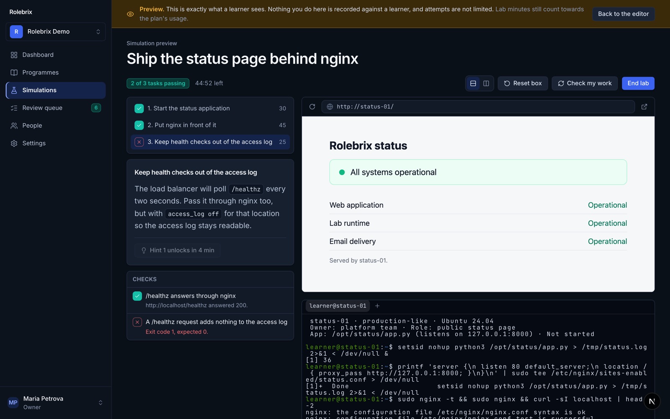Go to People

(x=56, y=125)
